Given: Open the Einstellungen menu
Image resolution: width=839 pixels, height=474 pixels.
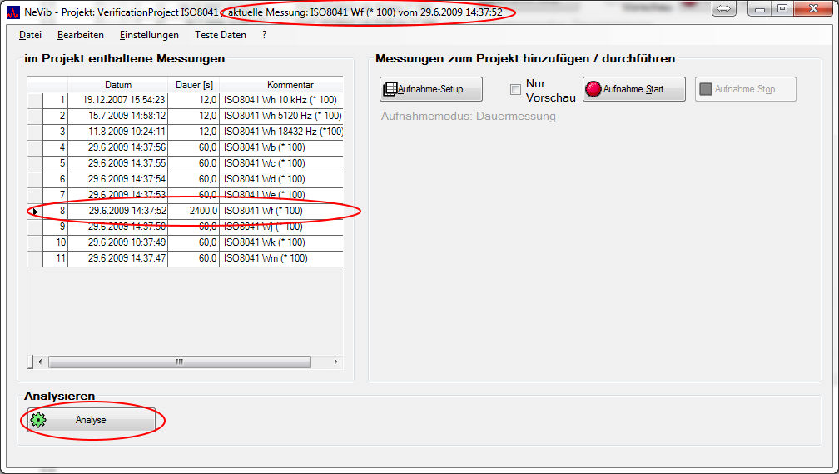Looking at the screenshot, I should pos(149,35).
